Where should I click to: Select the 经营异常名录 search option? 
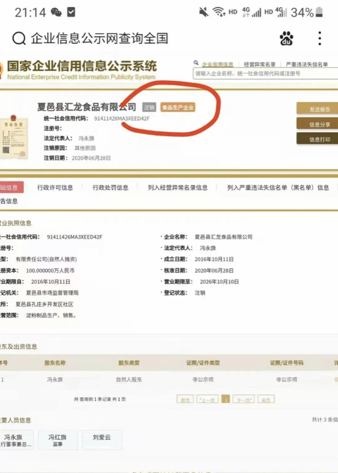pyautogui.click(x=259, y=65)
